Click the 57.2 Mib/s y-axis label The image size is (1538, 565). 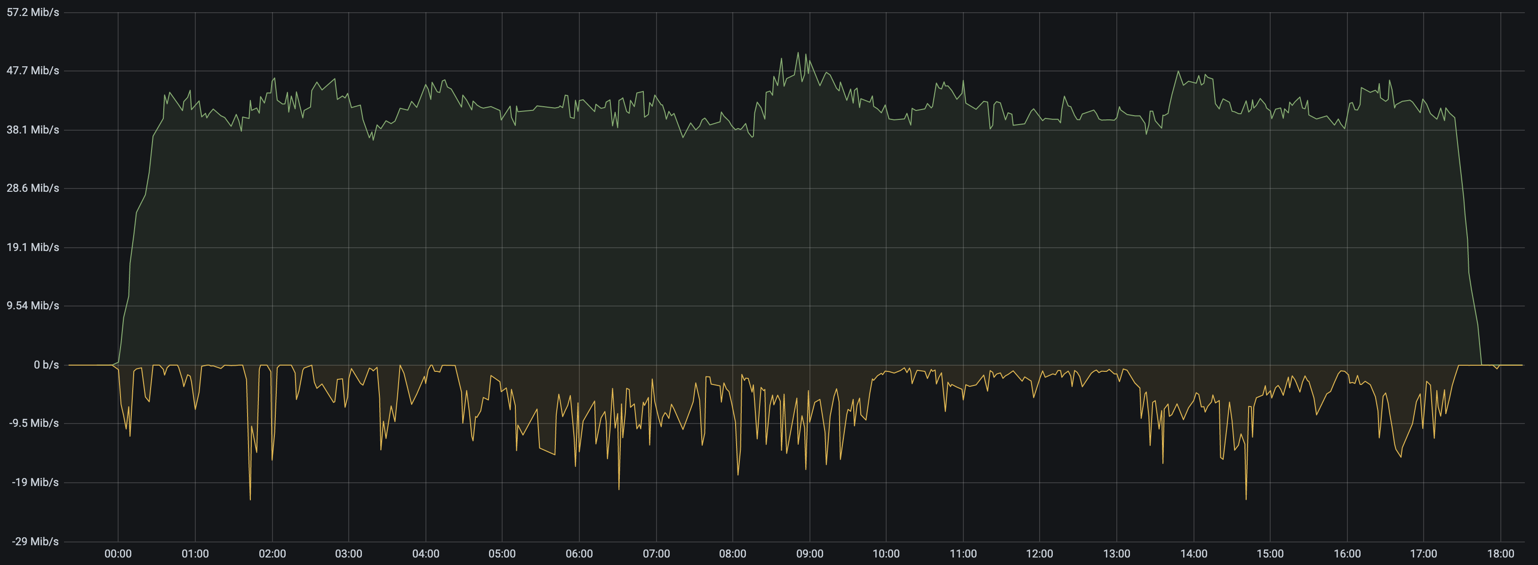click(x=33, y=13)
